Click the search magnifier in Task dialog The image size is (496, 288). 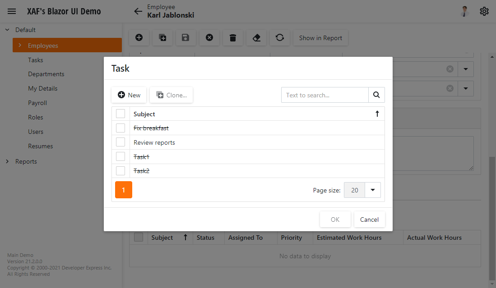click(x=376, y=95)
